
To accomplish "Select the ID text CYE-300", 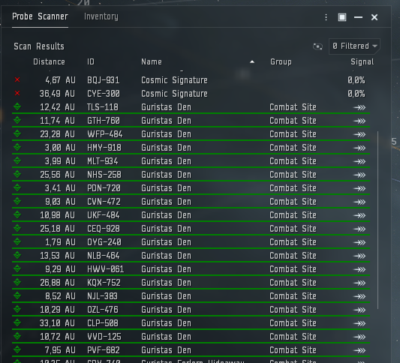I will point(104,94).
